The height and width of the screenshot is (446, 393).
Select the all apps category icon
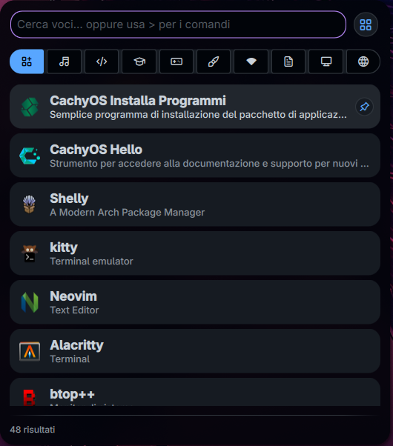(27, 61)
